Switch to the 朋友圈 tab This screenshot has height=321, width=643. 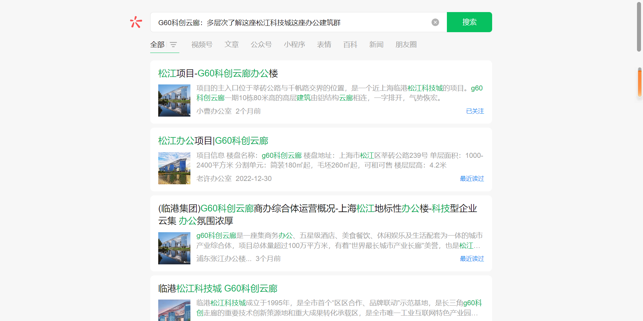point(406,44)
